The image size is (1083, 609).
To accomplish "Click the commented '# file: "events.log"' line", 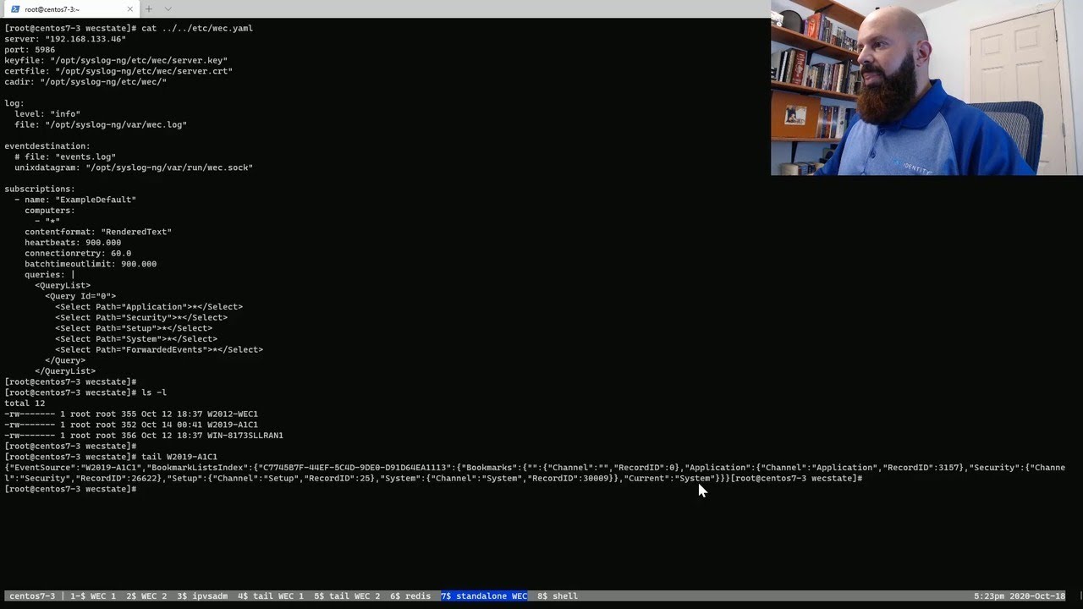I will pyautogui.click(x=65, y=156).
